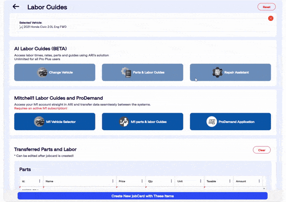The image size is (286, 202).
Task: Click the Change Vehicle button
Action: tap(55, 72)
